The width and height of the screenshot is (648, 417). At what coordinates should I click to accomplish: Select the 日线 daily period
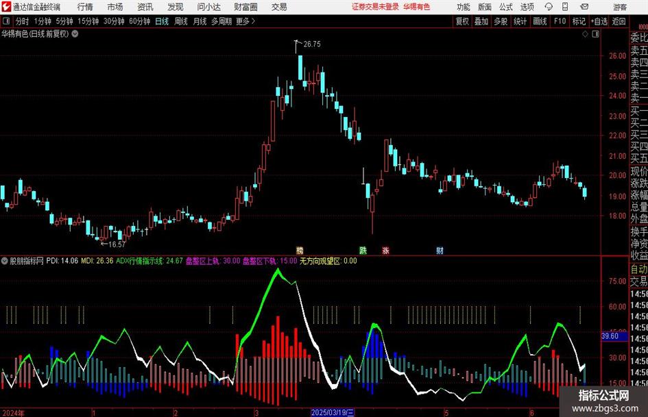[162, 21]
